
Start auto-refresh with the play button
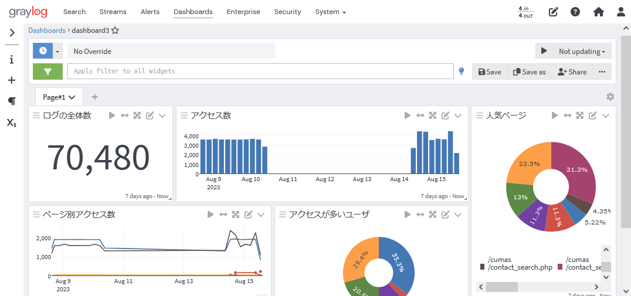[544, 51]
